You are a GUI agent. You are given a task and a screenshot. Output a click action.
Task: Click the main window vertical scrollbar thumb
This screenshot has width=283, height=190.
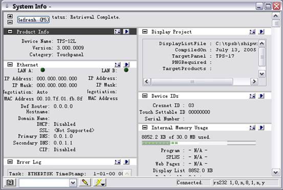[276, 23]
